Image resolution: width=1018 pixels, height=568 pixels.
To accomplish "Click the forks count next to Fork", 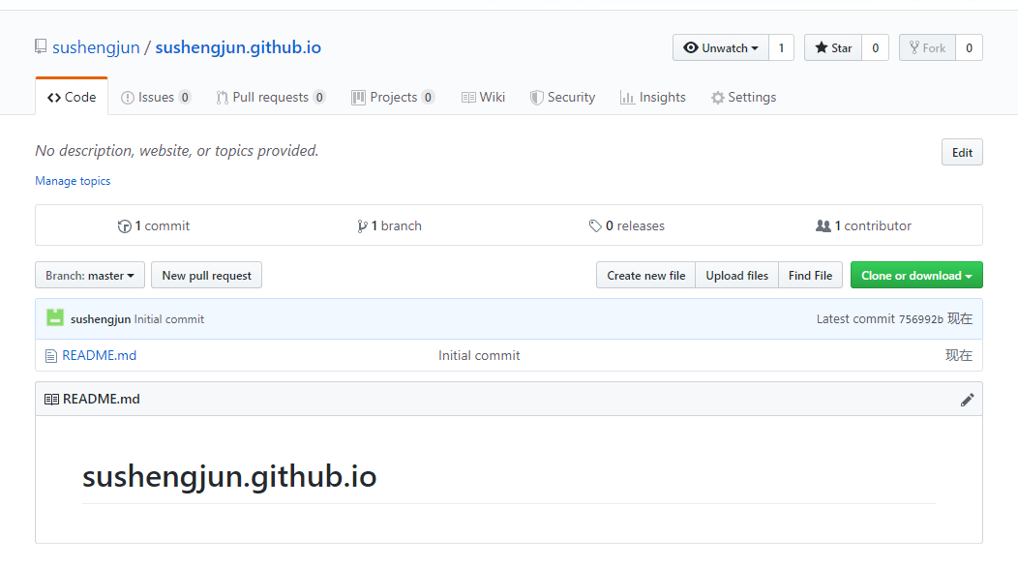I will click(969, 48).
